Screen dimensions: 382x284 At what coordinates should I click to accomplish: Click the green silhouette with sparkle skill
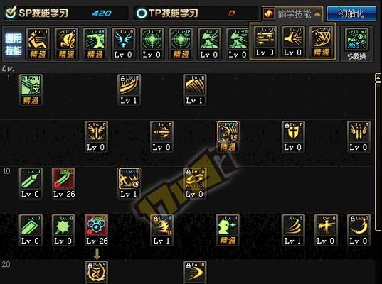coord(228,230)
